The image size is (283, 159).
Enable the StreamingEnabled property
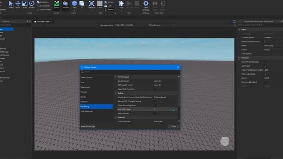(266, 82)
